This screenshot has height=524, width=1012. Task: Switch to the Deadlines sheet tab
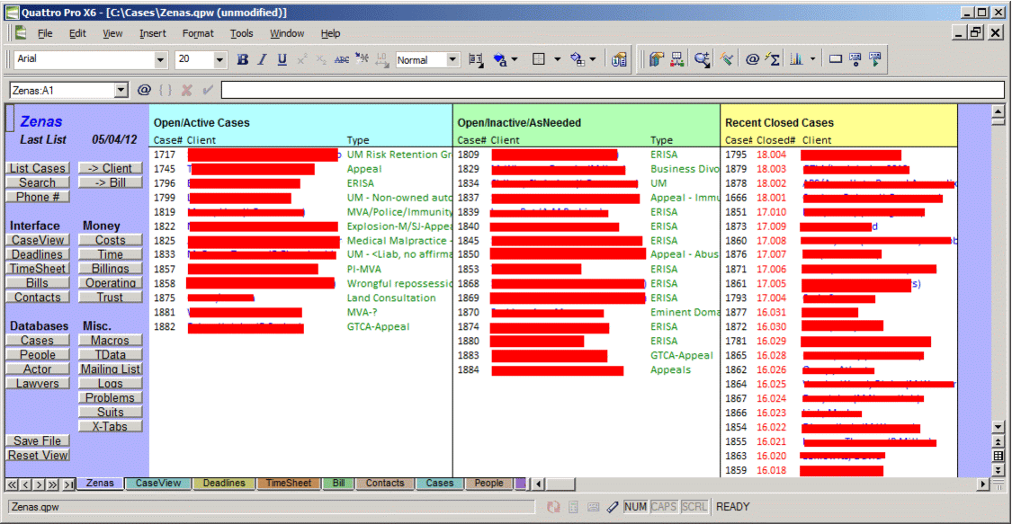(224, 484)
